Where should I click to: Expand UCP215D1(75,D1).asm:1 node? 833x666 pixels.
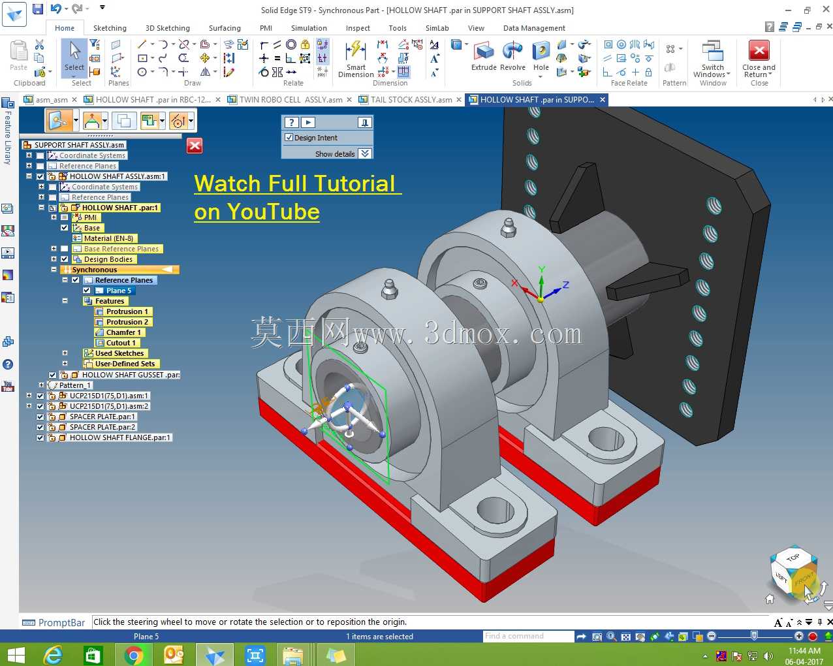coord(29,396)
